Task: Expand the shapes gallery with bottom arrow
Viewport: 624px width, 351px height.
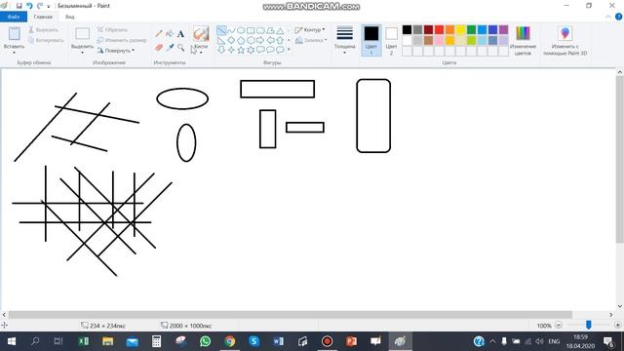Action: pos(289,50)
